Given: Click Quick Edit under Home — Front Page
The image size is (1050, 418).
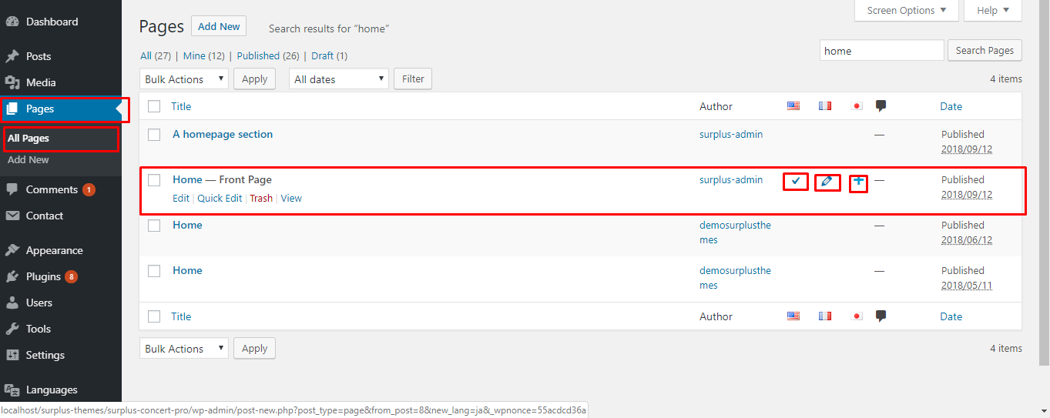Looking at the screenshot, I should pos(220,198).
